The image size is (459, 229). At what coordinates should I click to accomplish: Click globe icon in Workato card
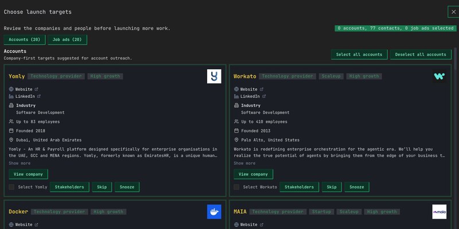point(236,89)
